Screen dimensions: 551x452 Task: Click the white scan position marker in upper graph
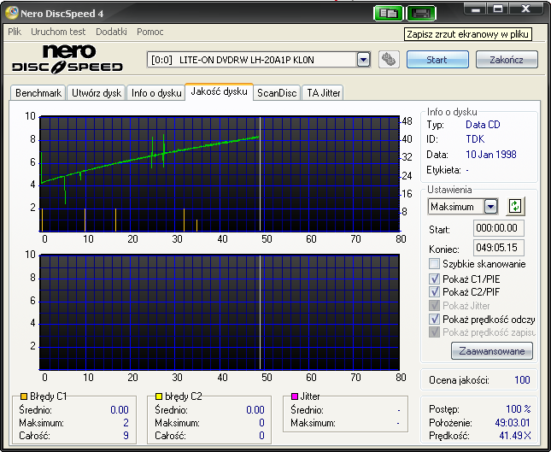tap(260, 174)
